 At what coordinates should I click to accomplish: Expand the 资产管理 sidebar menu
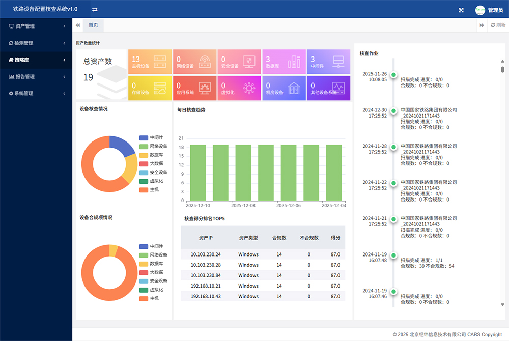tap(36, 26)
